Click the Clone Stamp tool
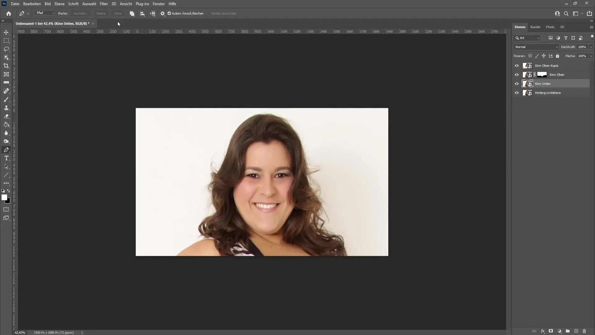This screenshot has width=595, height=335. tap(6, 108)
